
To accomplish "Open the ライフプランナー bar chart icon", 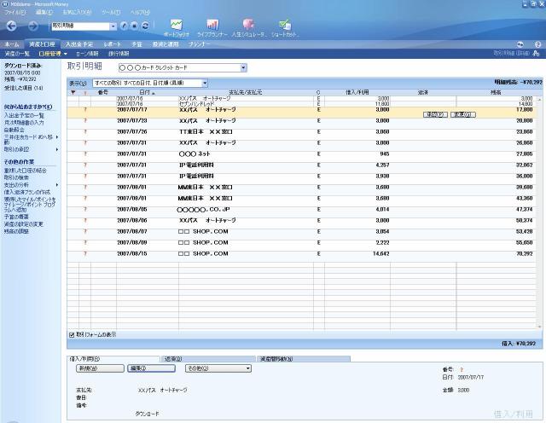I will click(212, 25).
